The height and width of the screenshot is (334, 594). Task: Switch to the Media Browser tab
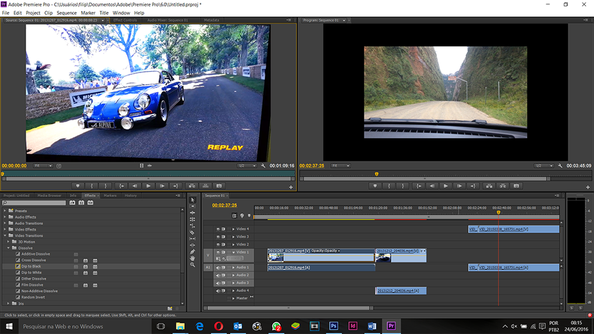pyautogui.click(x=50, y=195)
